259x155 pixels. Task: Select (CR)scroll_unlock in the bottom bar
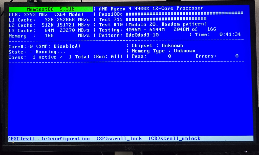click(174, 139)
